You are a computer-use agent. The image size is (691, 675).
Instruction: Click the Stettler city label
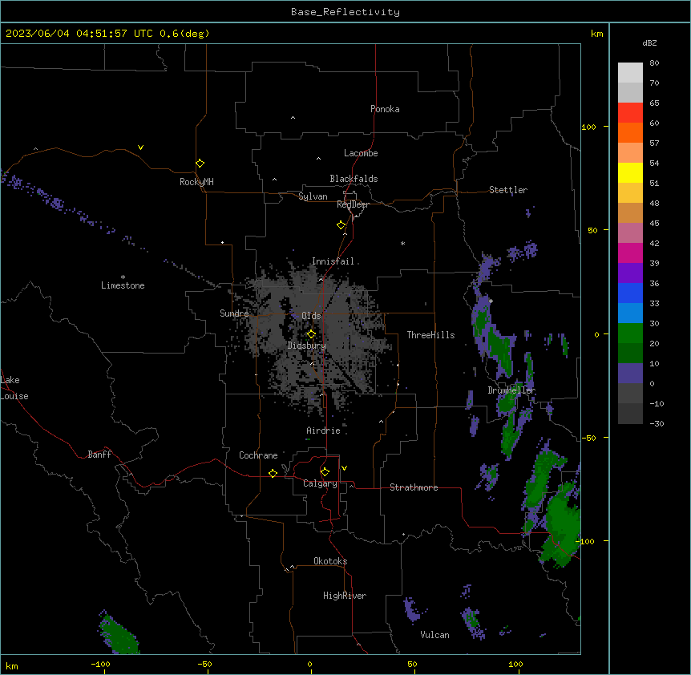pyautogui.click(x=508, y=190)
